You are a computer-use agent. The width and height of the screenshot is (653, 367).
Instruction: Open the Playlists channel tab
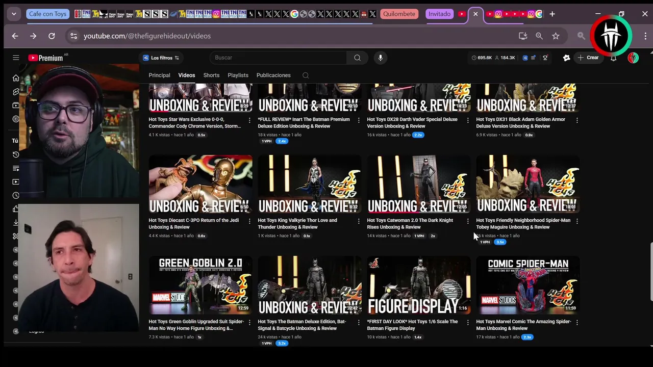(x=238, y=75)
